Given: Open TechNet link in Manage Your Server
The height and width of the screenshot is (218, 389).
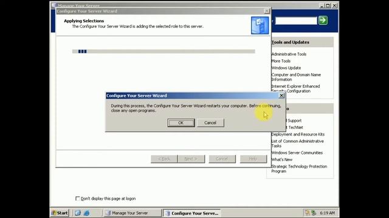Looking at the screenshot, I should pos(295,128).
